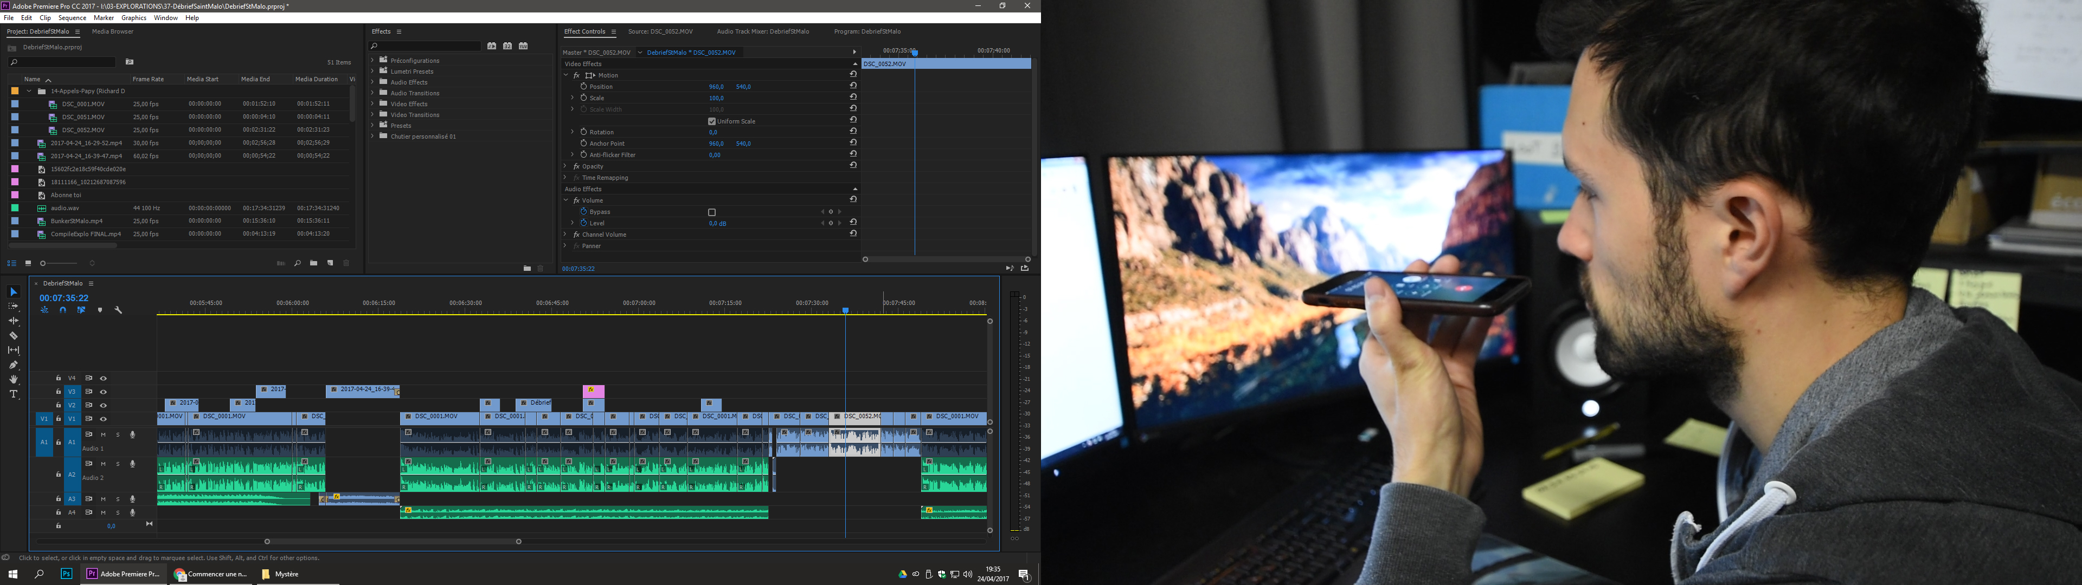Image resolution: width=2082 pixels, height=585 pixels.
Task: Switch to the Media Browser tab
Action: point(112,31)
